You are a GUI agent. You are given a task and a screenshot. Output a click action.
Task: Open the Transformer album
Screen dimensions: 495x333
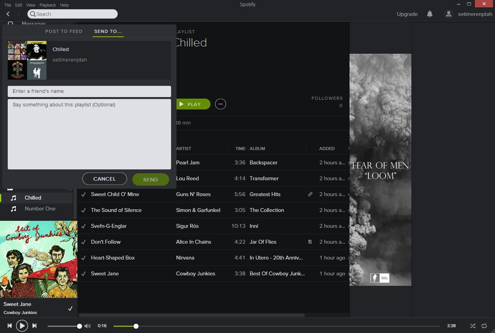tap(264, 178)
